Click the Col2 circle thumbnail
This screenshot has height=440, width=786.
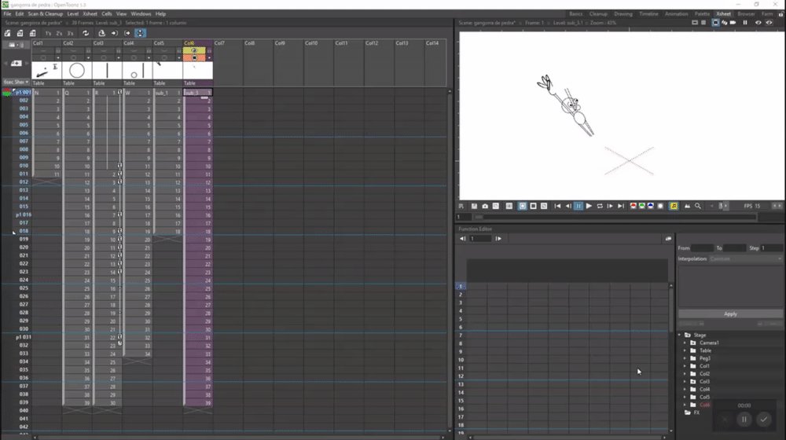77,70
